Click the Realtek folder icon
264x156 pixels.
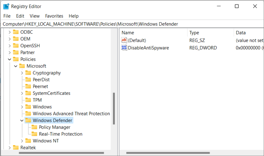(16, 148)
